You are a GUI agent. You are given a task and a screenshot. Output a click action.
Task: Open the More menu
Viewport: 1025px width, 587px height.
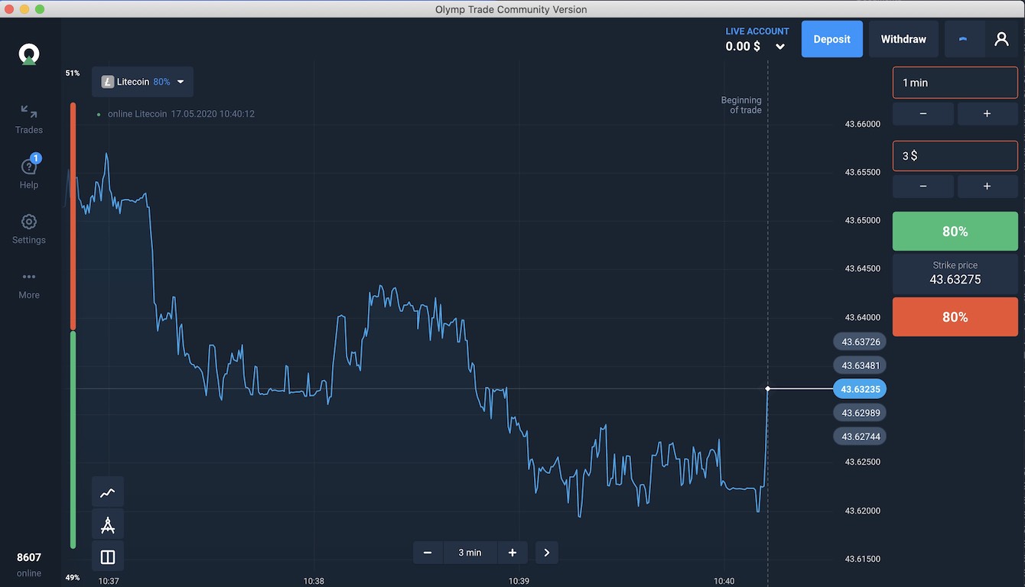coord(29,284)
